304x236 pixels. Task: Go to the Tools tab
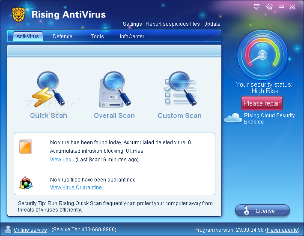click(97, 36)
